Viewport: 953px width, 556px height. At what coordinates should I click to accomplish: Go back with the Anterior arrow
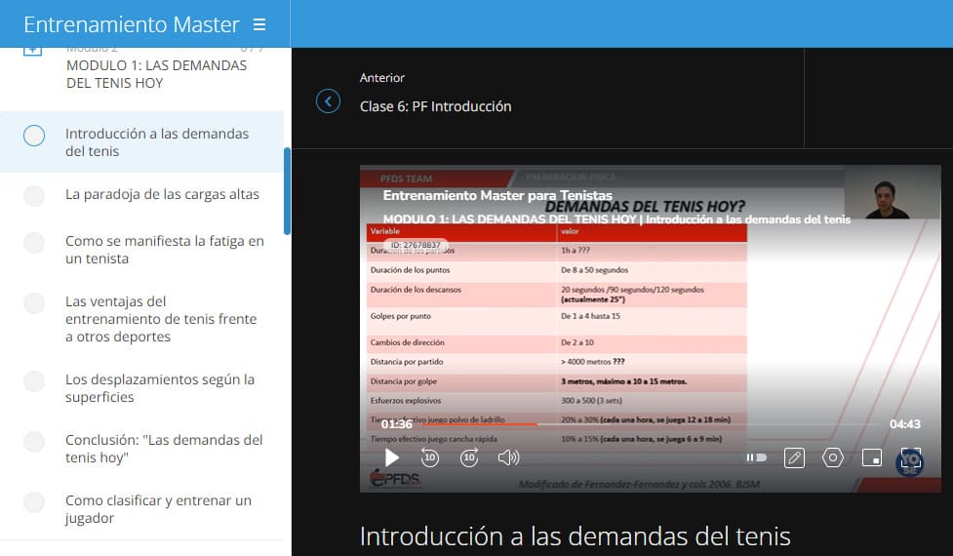[x=329, y=101]
